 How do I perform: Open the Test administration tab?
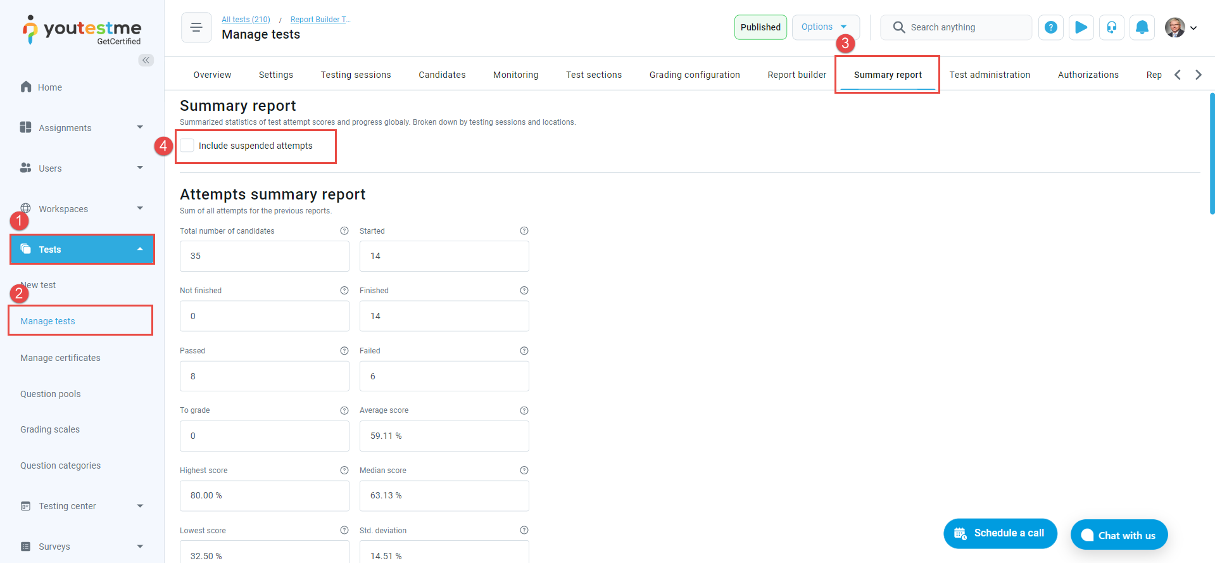pyautogui.click(x=990, y=75)
